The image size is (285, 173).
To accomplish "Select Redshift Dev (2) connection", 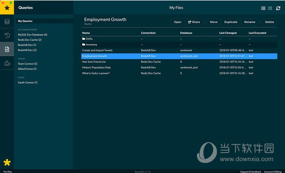I will [x=27, y=50].
